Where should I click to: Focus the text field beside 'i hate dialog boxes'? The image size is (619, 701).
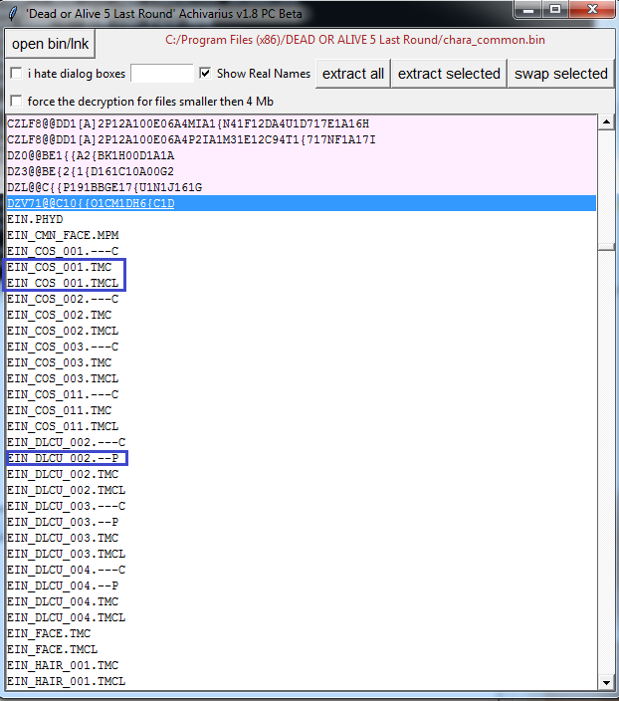pos(162,74)
